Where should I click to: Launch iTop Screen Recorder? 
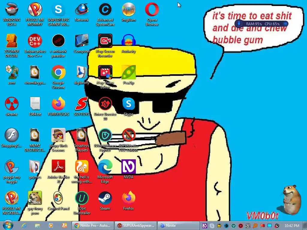pyautogui.click(x=105, y=46)
